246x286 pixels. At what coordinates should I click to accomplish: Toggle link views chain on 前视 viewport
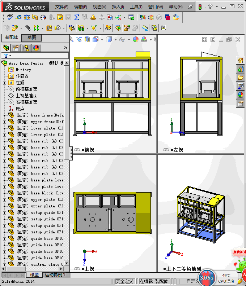[x=77, y=150]
